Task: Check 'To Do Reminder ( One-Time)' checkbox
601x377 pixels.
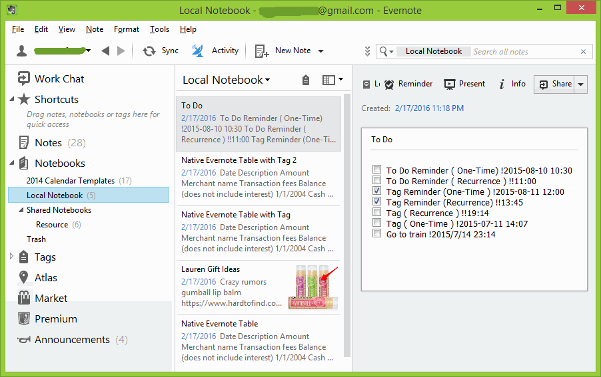Action: tap(376, 170)
